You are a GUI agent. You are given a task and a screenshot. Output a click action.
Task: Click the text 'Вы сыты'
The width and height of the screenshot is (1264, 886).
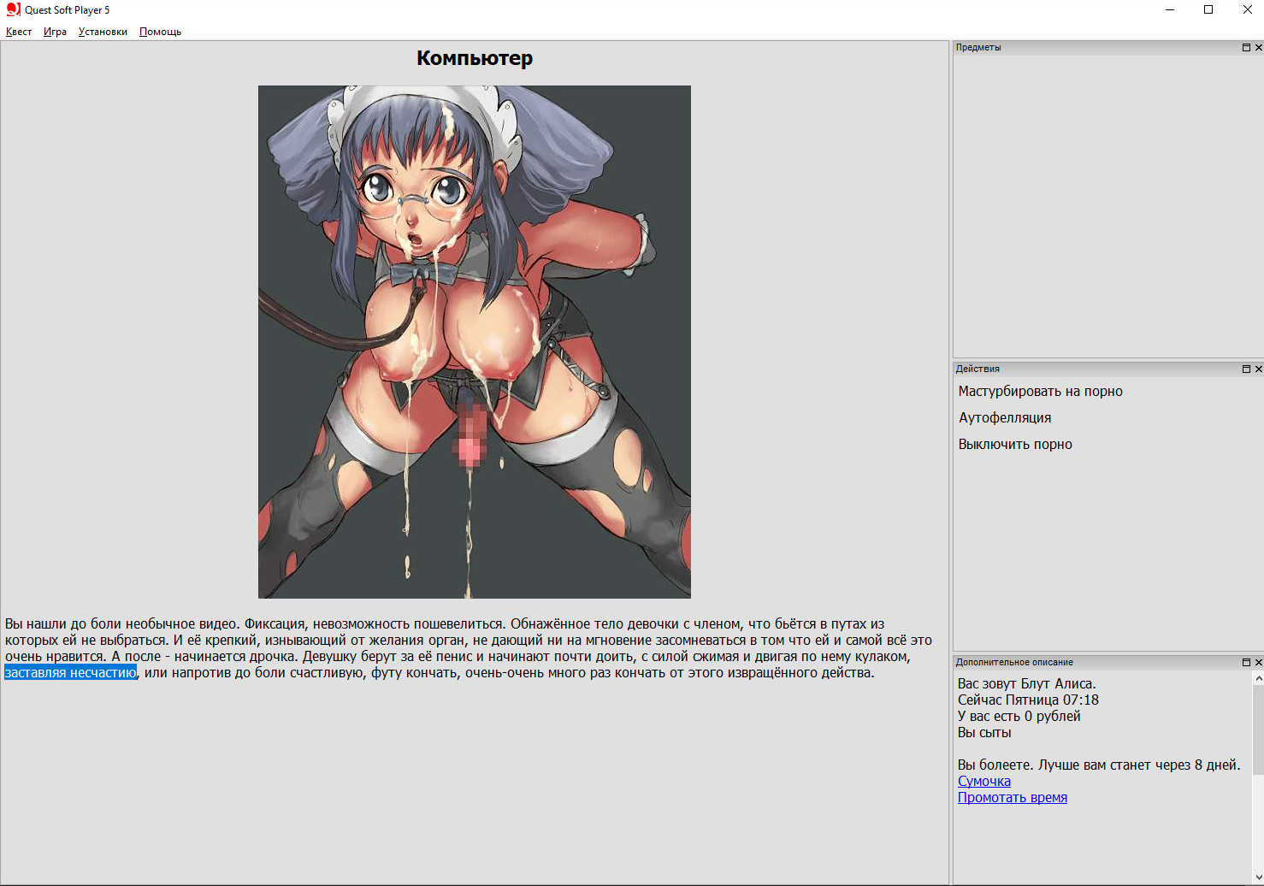[984, 732]
